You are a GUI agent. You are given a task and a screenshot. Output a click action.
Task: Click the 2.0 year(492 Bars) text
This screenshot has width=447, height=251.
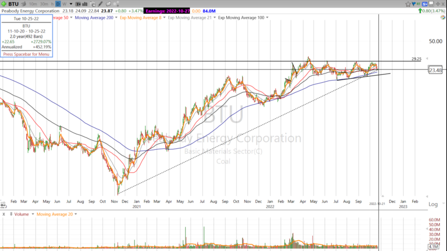click(26, 36)
